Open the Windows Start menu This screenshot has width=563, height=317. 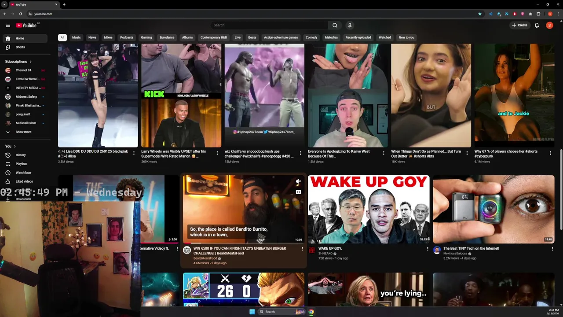coord(252,312)
